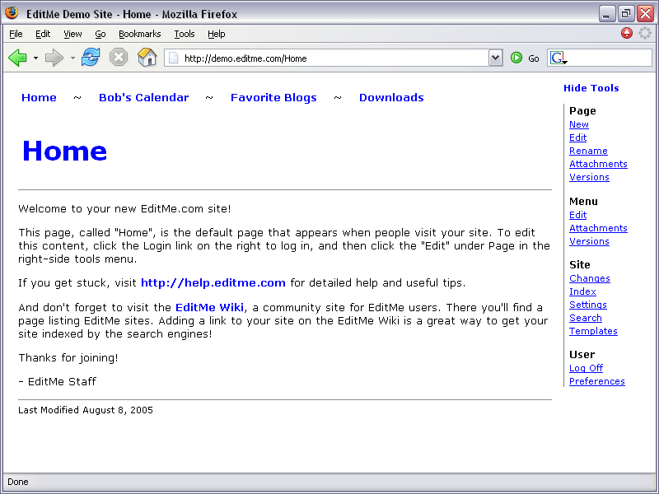The image size is (659, 494).
Task: Open the Go menu
Action: pos(100,34)
